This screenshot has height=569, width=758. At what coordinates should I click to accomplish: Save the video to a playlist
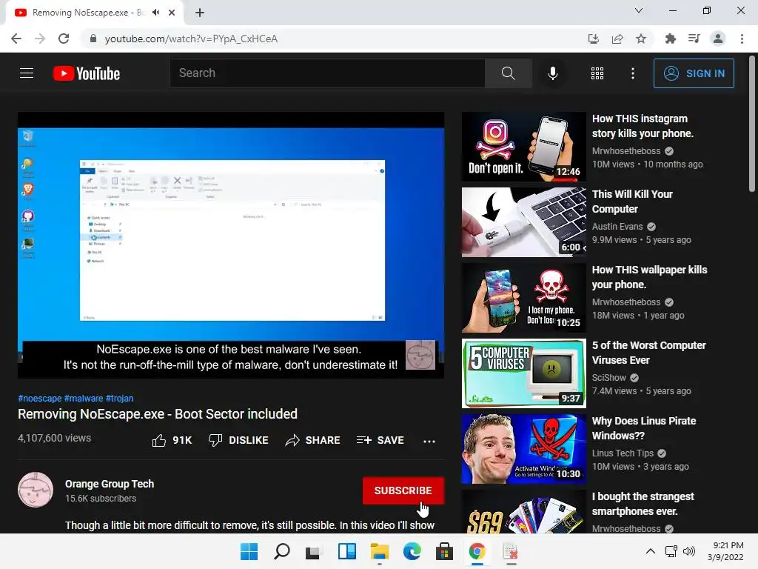[380, 440]
